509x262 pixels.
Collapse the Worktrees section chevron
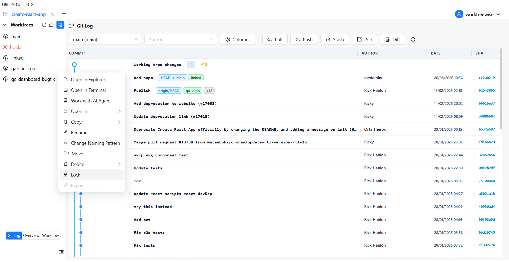(x=5, y=25)
